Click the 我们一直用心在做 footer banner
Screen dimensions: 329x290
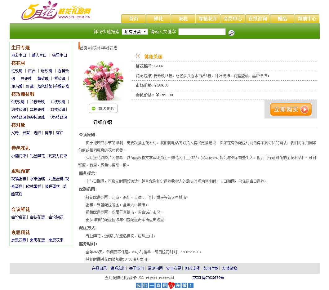tap(165, 285)
